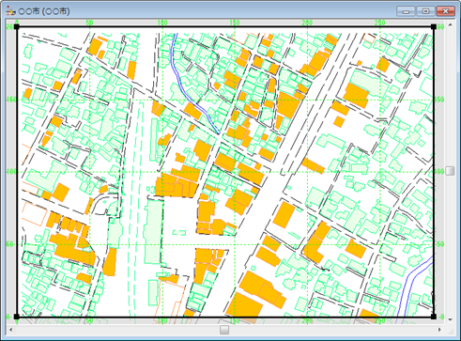The height and width of the screenshot is (341, 461).
Task: Select the bottom-left black frame handle
Action: (17, 317)
